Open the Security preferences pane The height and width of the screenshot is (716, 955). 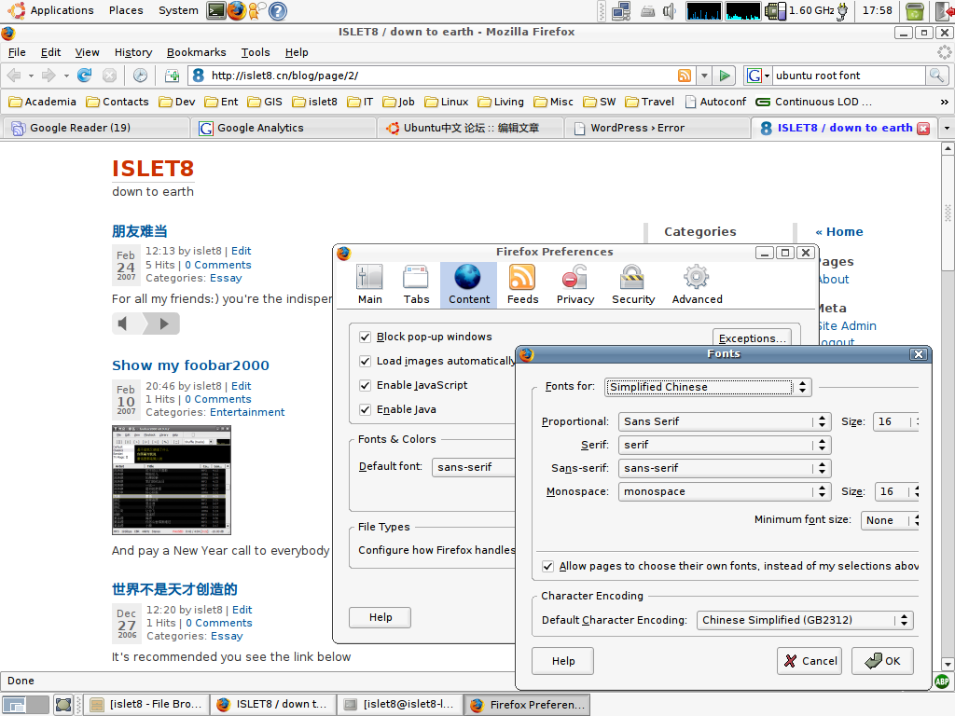[633, 284]
